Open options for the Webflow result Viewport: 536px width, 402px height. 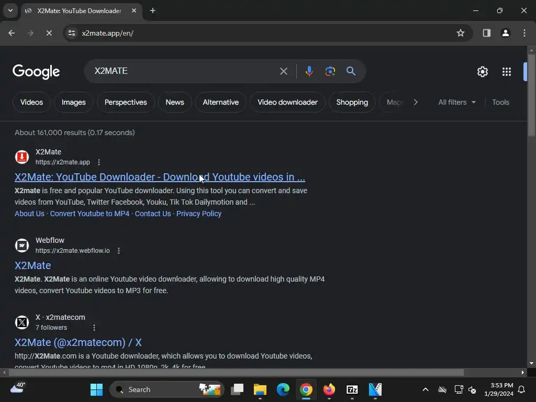point(119,251)
